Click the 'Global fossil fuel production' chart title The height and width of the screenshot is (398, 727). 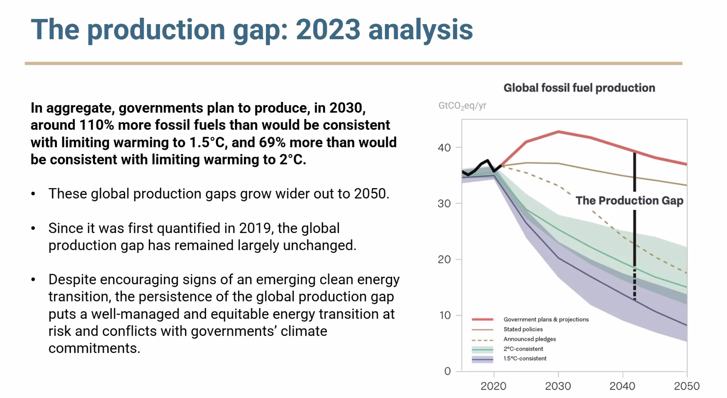click(x=579, y=88)
